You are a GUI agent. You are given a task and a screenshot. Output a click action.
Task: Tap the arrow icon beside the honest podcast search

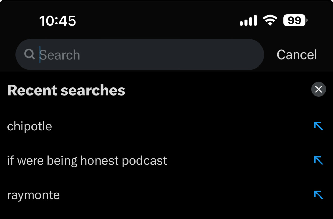pyautogui.click(x=319, y=160)
